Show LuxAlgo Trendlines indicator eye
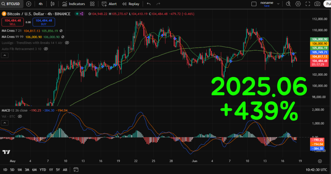This screenshot has width=331, height=174. (67, 43)
